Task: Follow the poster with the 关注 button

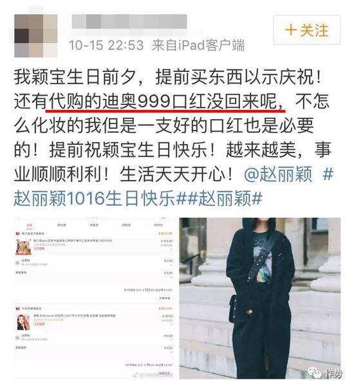Action: pyautogui.click(x=307, y=30)
